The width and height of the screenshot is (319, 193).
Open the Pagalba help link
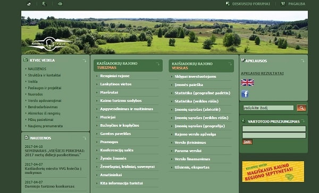(x=297, y=4)
